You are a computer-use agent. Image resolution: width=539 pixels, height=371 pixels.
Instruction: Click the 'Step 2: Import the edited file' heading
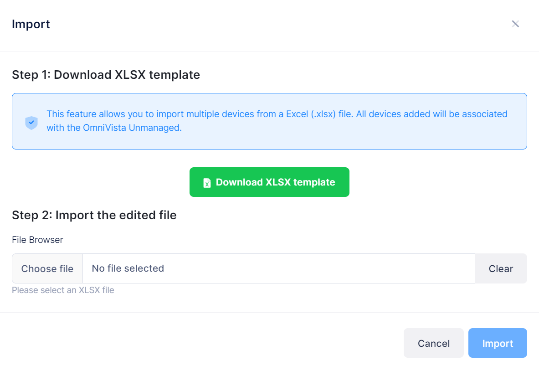click(94, 215)
